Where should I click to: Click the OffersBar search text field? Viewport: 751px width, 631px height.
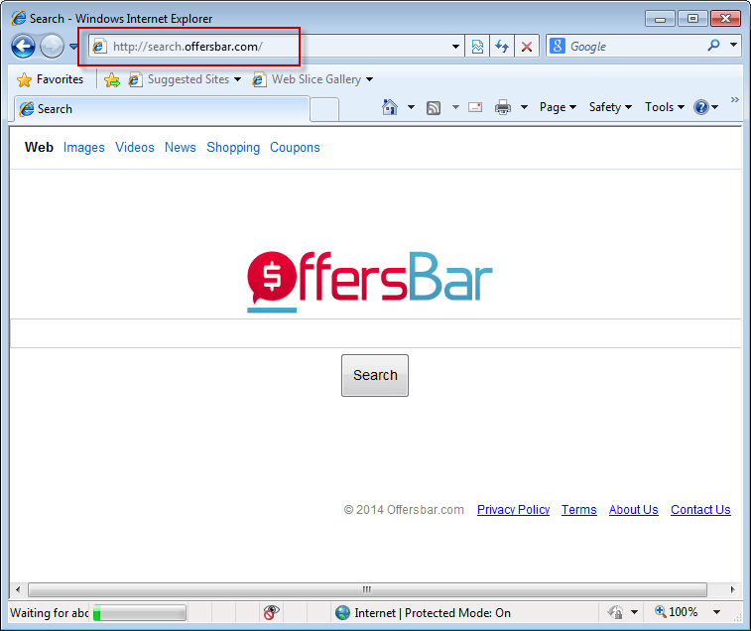[x=375, y=333]
